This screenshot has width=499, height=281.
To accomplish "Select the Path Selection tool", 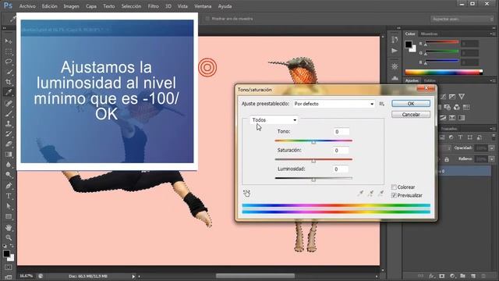I will point(9,206).
